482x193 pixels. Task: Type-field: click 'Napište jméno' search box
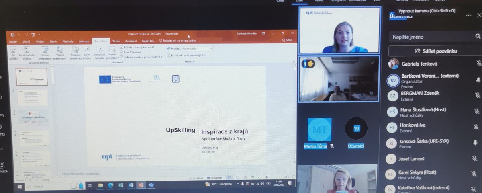pyautogui.click(x=435, y=37)
